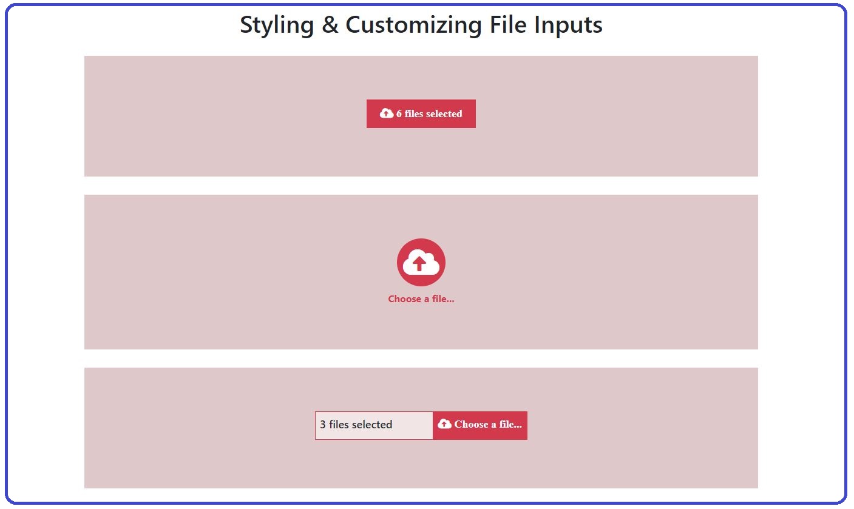Click the red cloud badge in the middle section

[421, 262]
